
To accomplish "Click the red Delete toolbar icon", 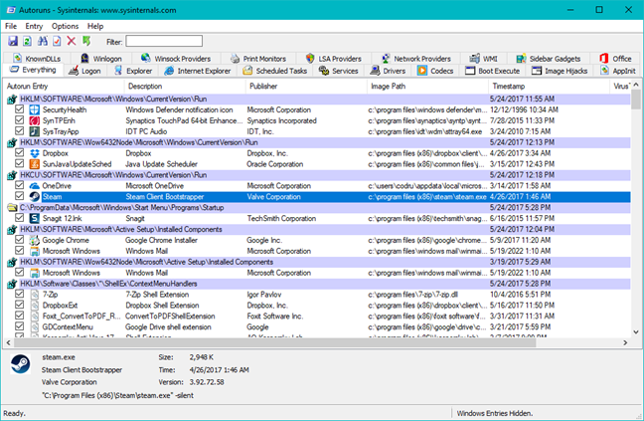I will 72,41.
